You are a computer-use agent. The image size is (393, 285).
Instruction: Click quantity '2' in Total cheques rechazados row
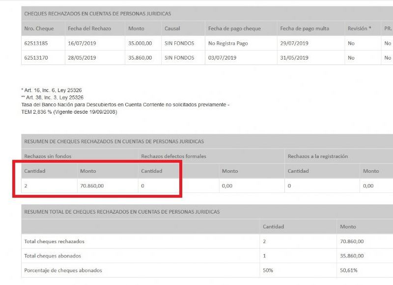pyautogui.click(x=264, y=241)
